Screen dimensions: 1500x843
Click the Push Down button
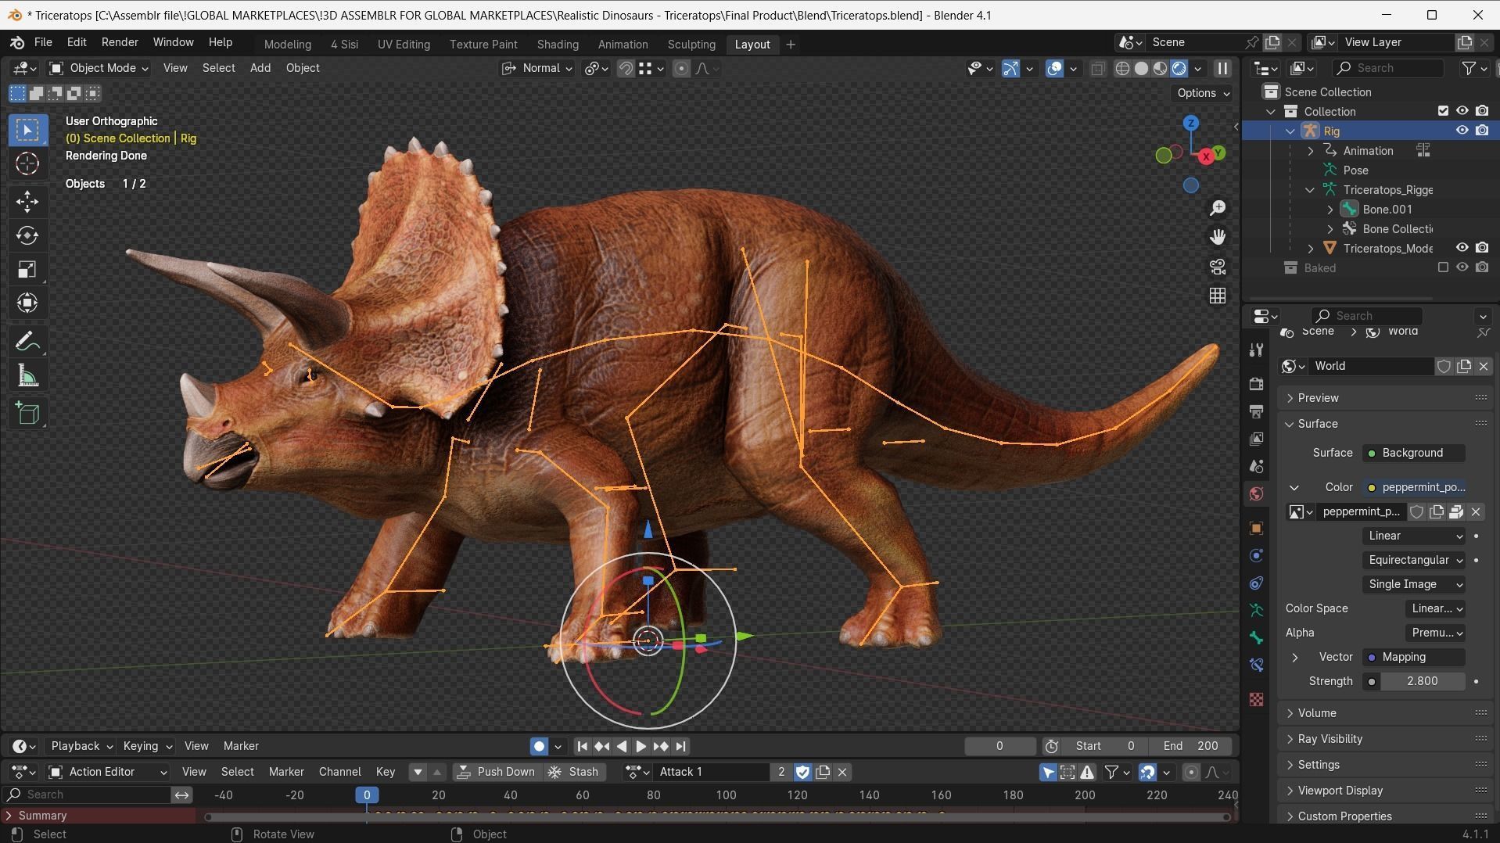496,773
